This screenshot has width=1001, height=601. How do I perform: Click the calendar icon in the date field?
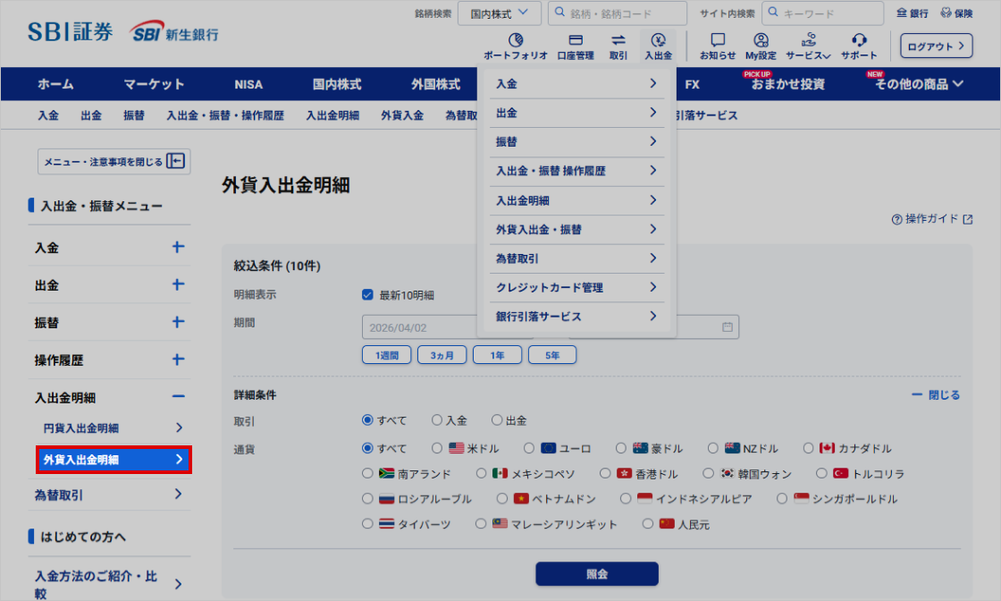click(x=728, y=327)
